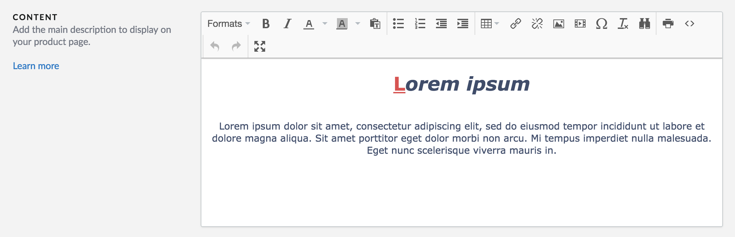
Task: Clear formatting from selected text
Action: (623, 24)
